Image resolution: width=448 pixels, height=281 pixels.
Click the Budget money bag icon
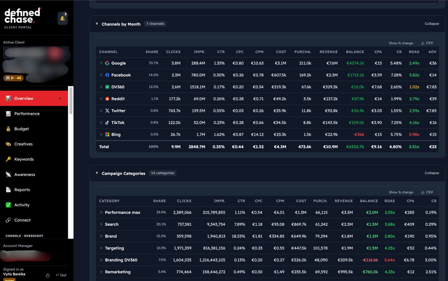point(8,129)
